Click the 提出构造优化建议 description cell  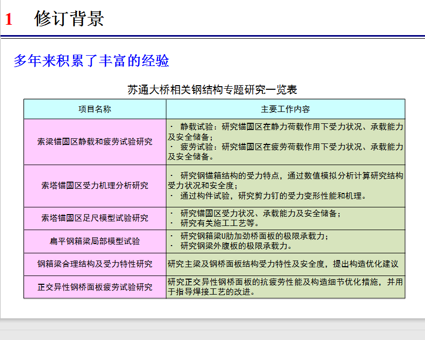pyautogui.click(x=283, y=264)
